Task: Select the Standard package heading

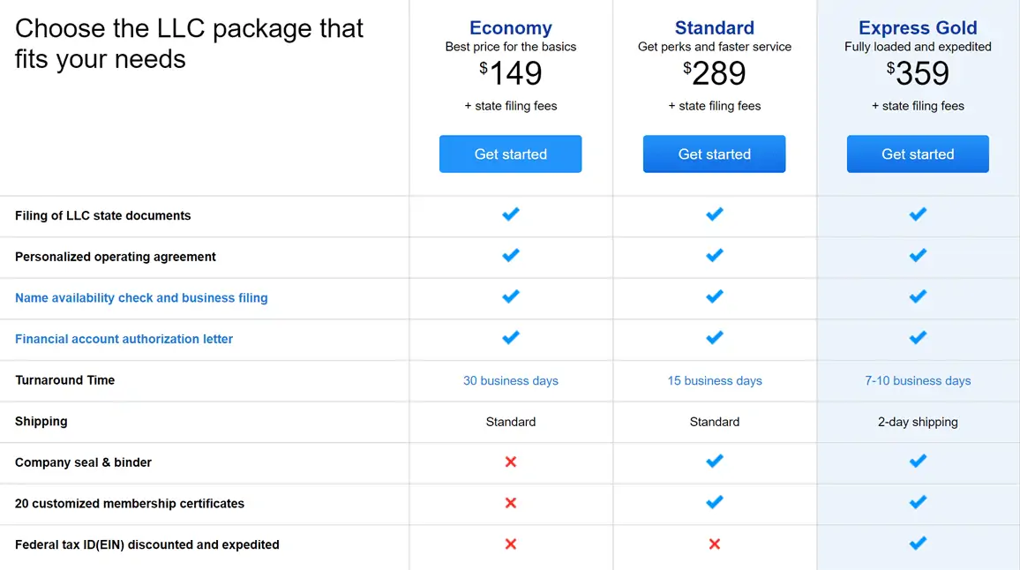Action: (x=714, y=28)
